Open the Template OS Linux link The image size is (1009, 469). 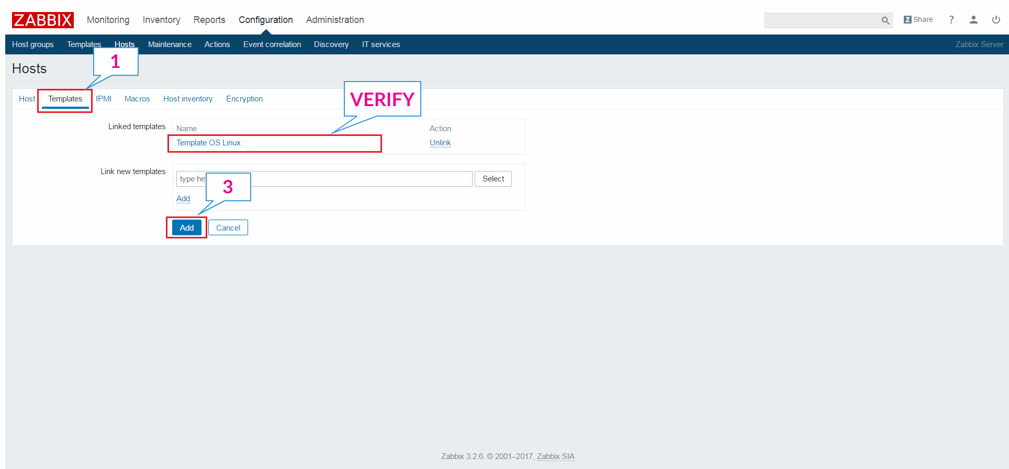point(208,143)
